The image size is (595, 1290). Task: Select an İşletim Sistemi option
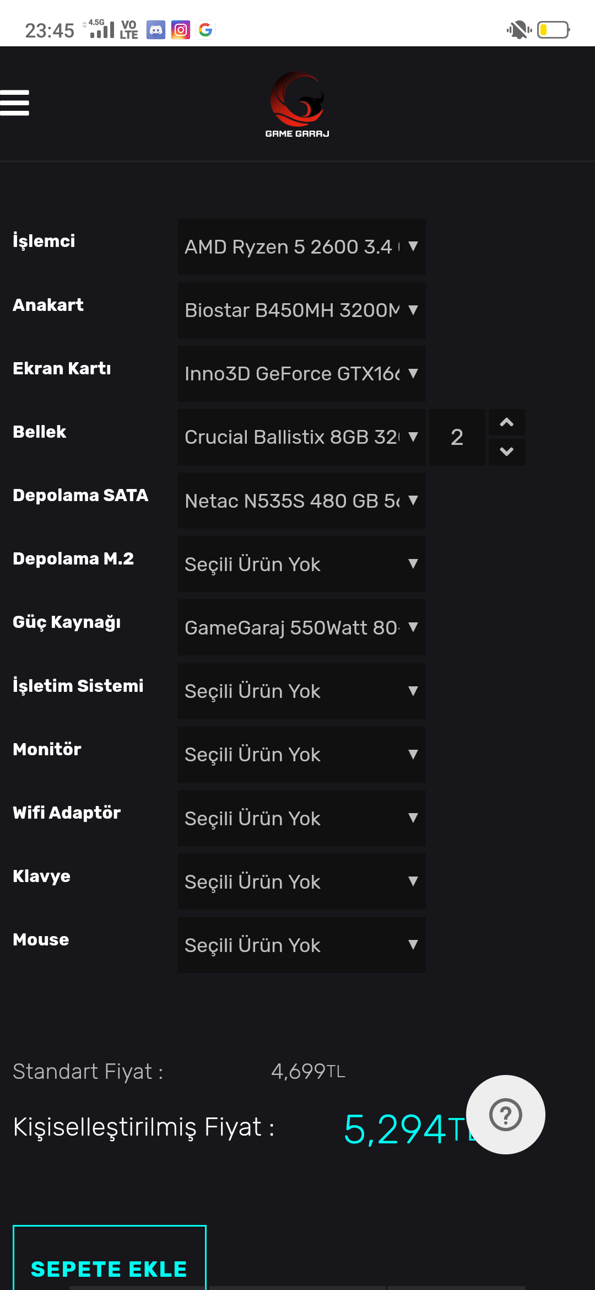tap(301, 691)
